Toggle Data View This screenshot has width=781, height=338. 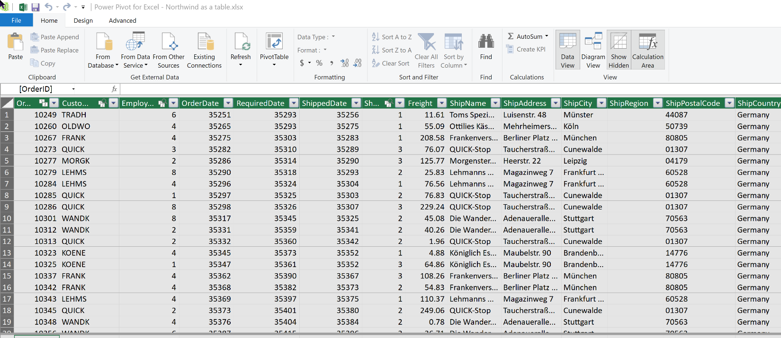pyautogui.click(x=567, y=50)
